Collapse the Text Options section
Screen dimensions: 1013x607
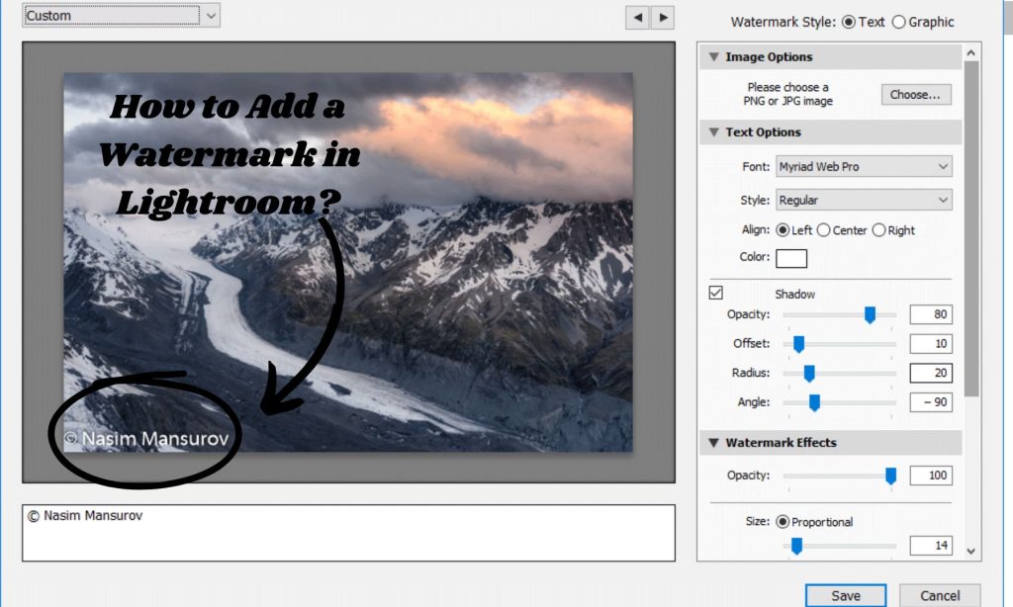pyautogui.click(x=714, y=132)
